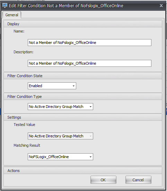
Task: Click arrow beside NoFSLogix_OfficeOnline
Action: [x=90, y=157]
